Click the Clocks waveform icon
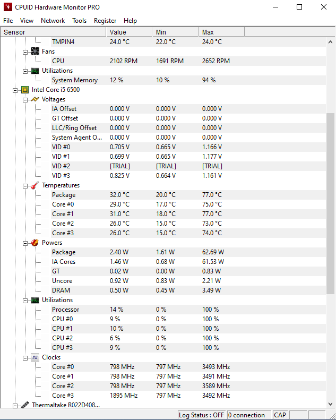 (35, 357)
